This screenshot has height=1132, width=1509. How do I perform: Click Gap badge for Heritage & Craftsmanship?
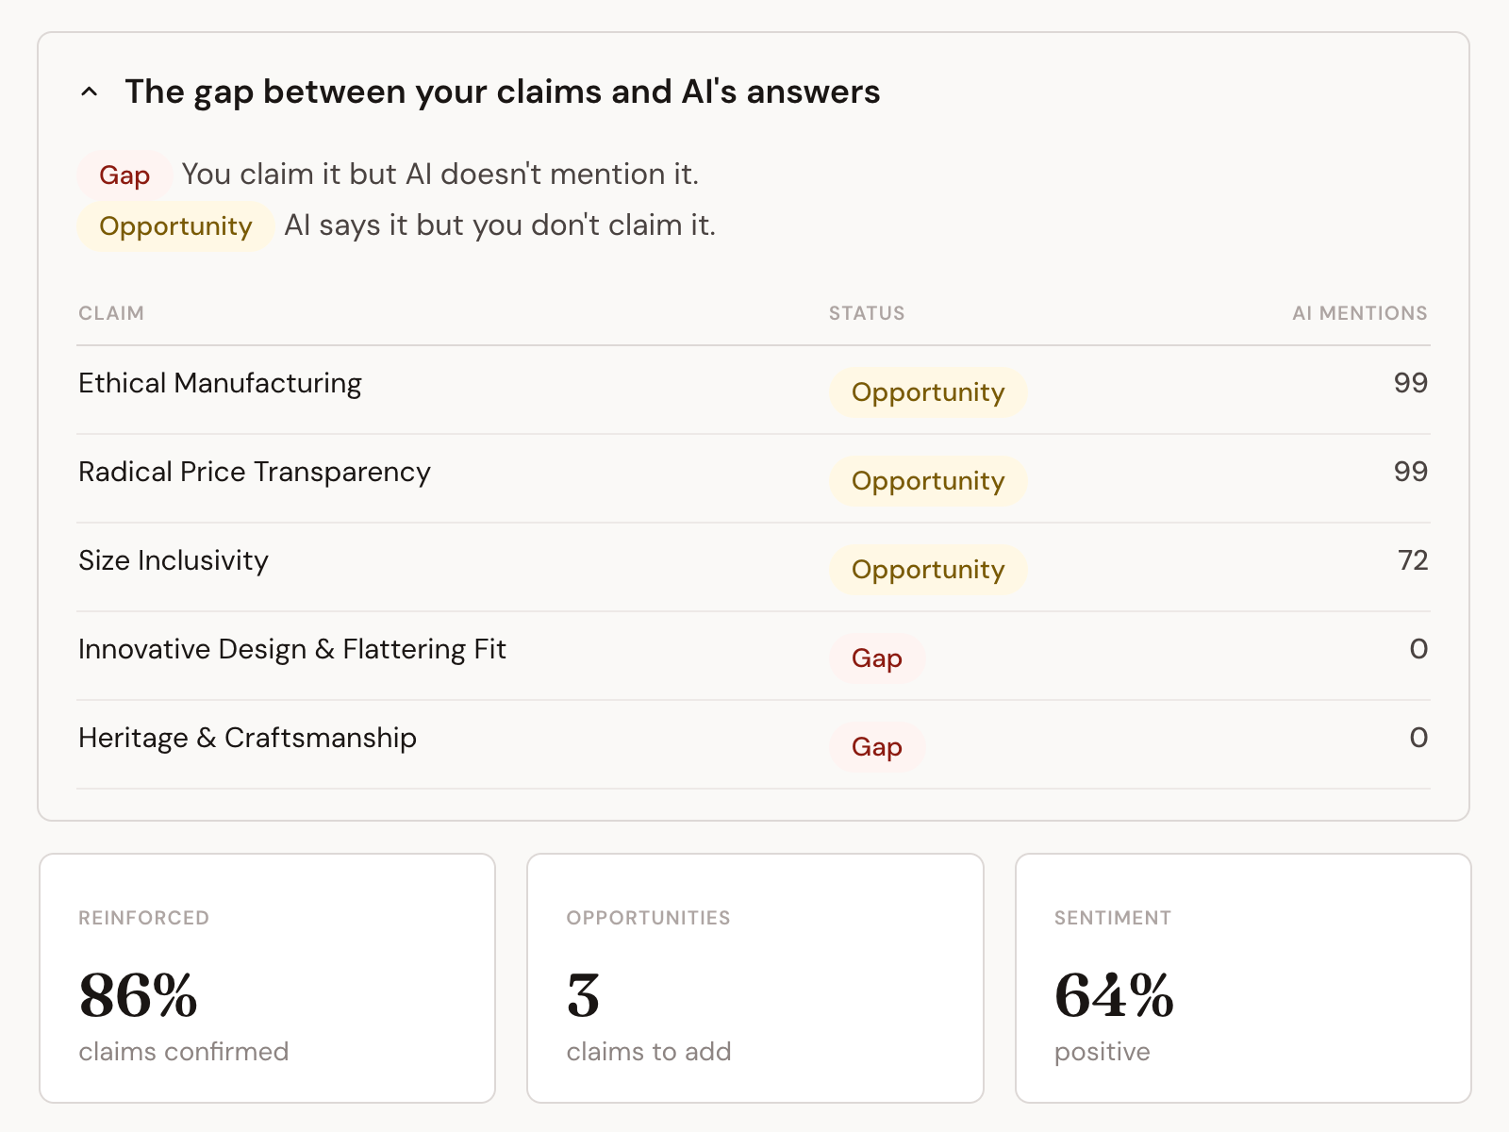click(877, 747)
